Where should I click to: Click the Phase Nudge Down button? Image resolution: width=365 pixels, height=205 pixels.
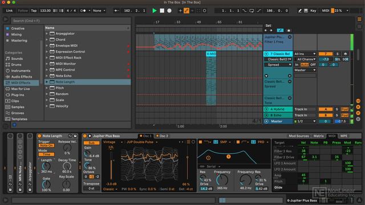[55, 11]
